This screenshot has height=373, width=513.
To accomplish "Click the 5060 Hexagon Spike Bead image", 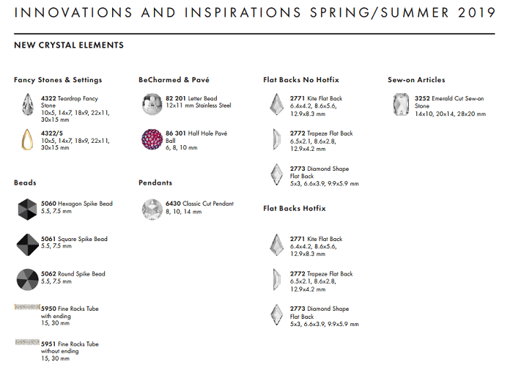I will tap(28, 210).
